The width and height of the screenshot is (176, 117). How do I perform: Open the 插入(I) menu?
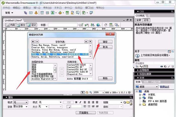(37, 8)
